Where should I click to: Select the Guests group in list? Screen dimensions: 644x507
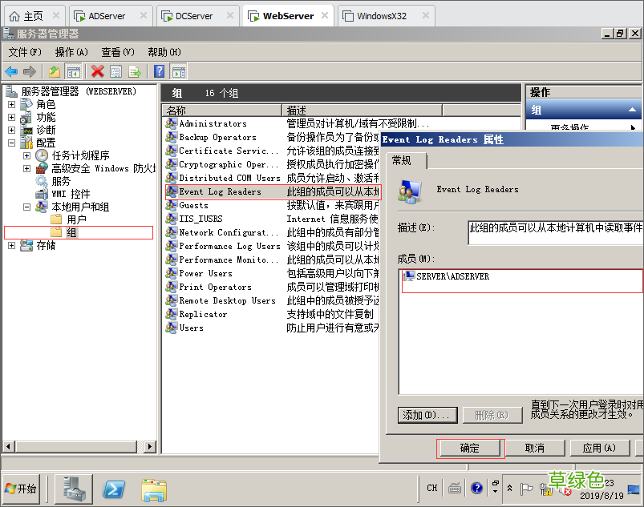click(x=192, y=205)
